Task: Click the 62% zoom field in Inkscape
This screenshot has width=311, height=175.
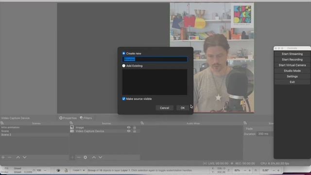Action: tap(237, 170)
